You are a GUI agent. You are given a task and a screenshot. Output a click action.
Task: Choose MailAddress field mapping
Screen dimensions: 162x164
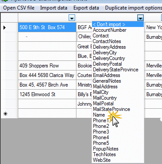click(118, 87)
